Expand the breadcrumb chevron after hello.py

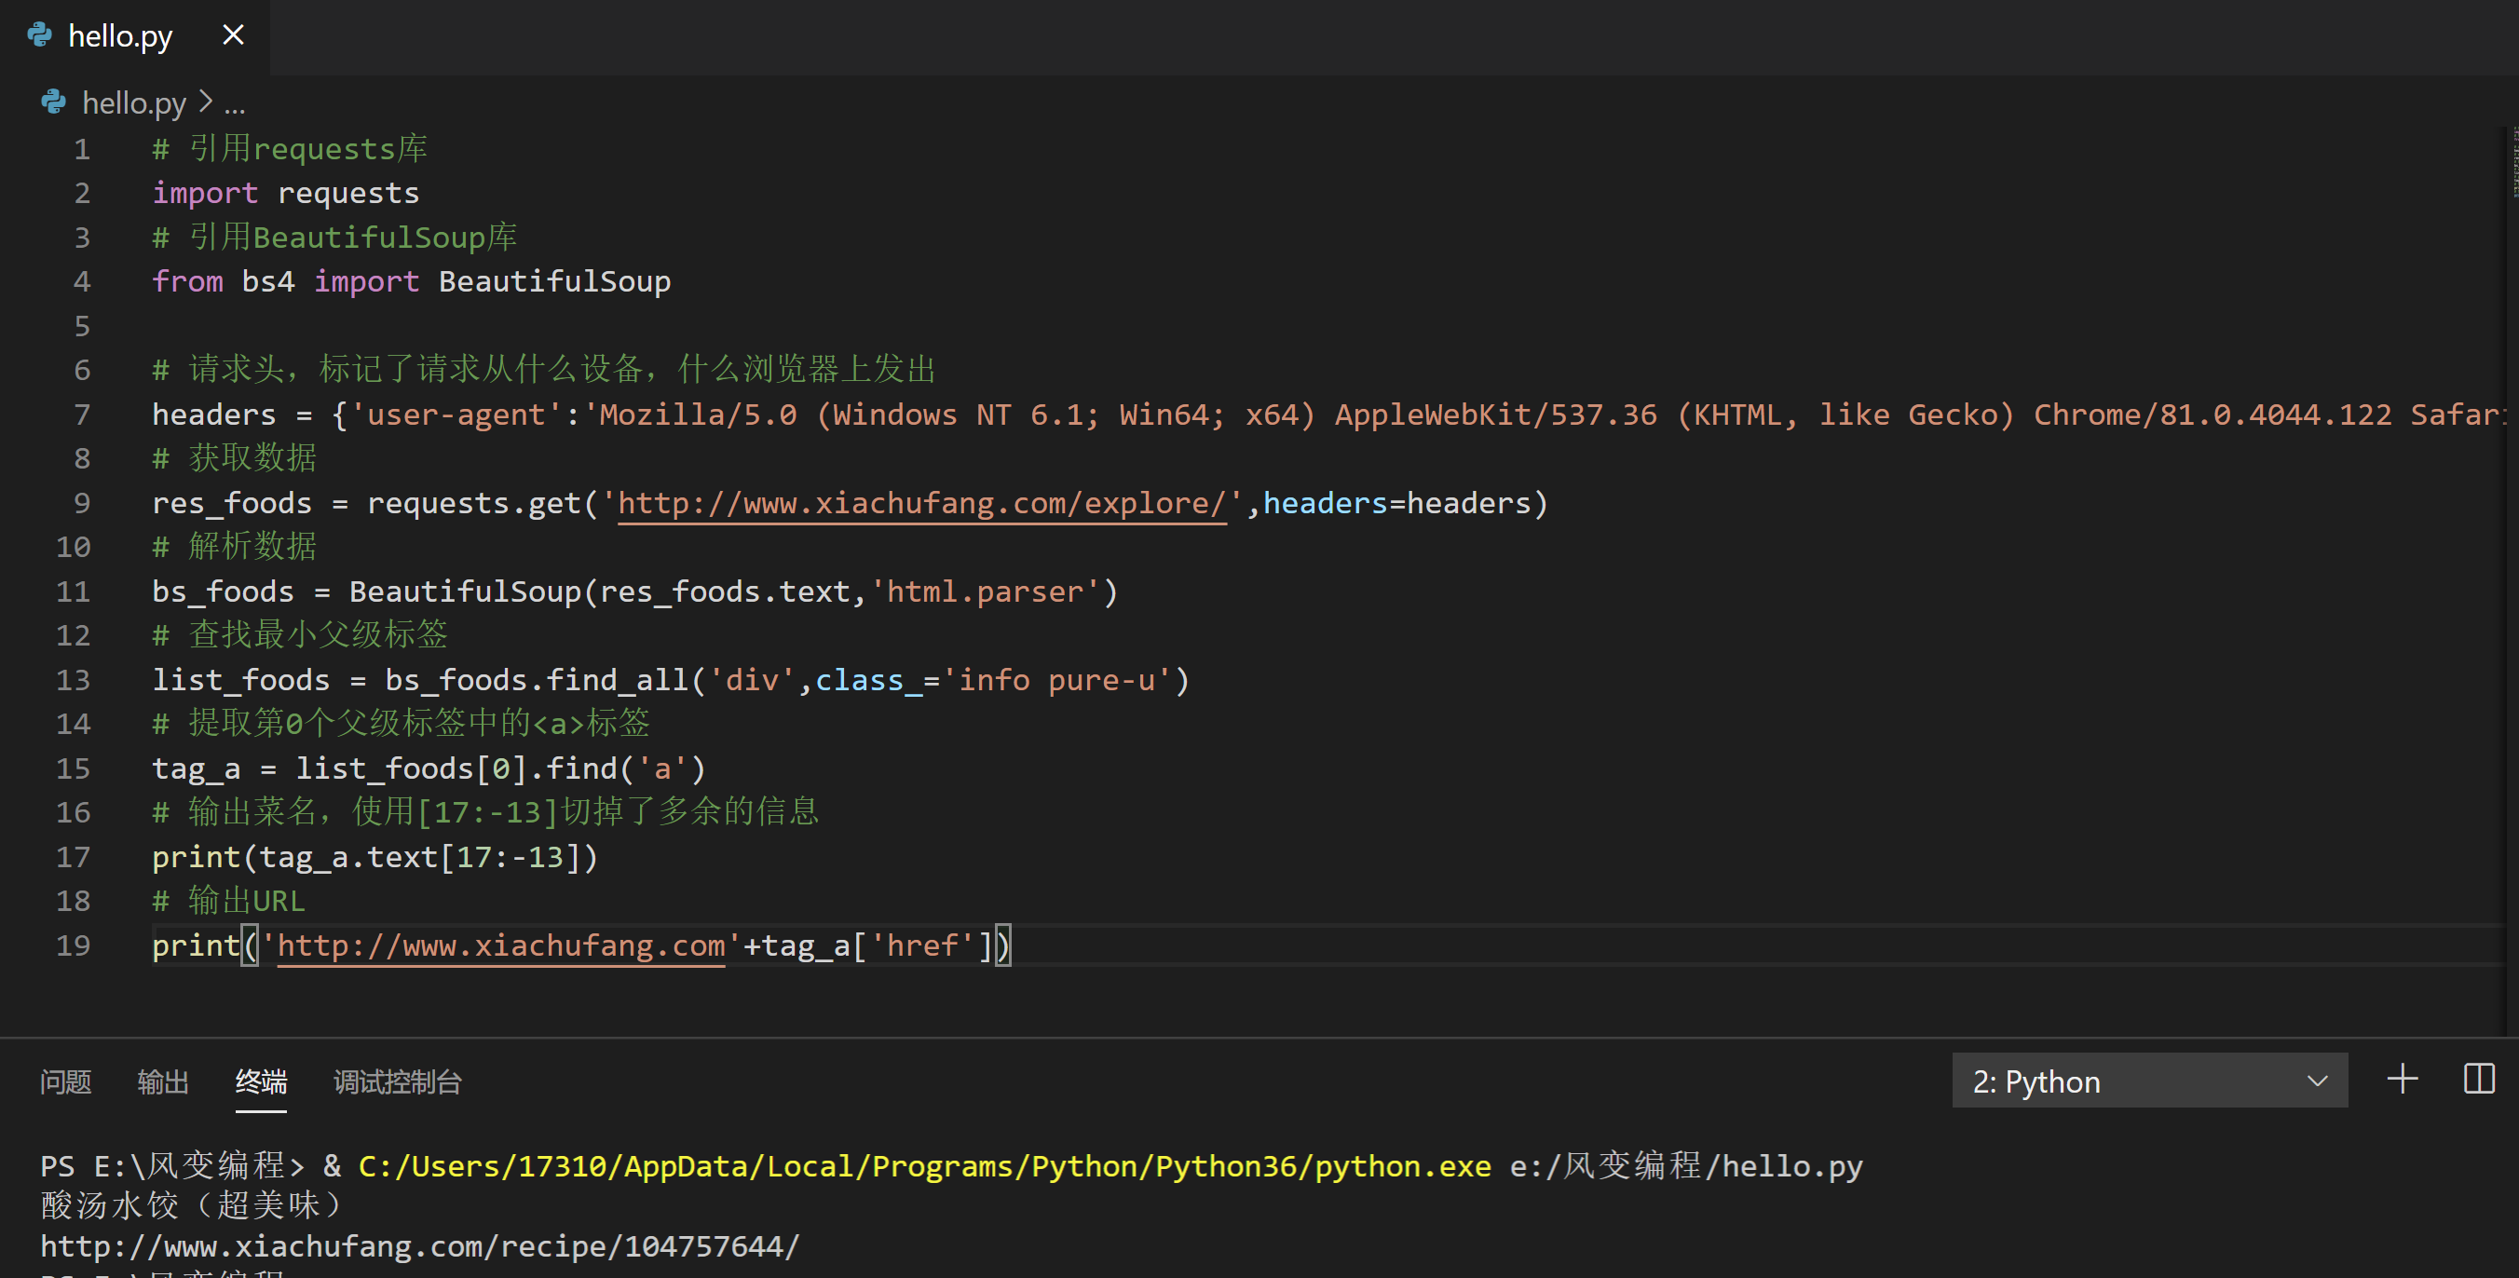point(204,102)
